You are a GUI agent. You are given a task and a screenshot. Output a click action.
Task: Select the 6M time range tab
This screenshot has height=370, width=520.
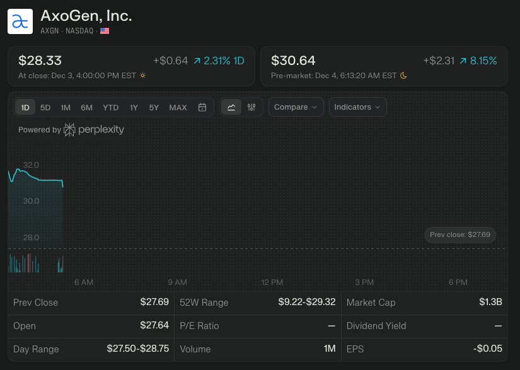click(x=86, y=107)
